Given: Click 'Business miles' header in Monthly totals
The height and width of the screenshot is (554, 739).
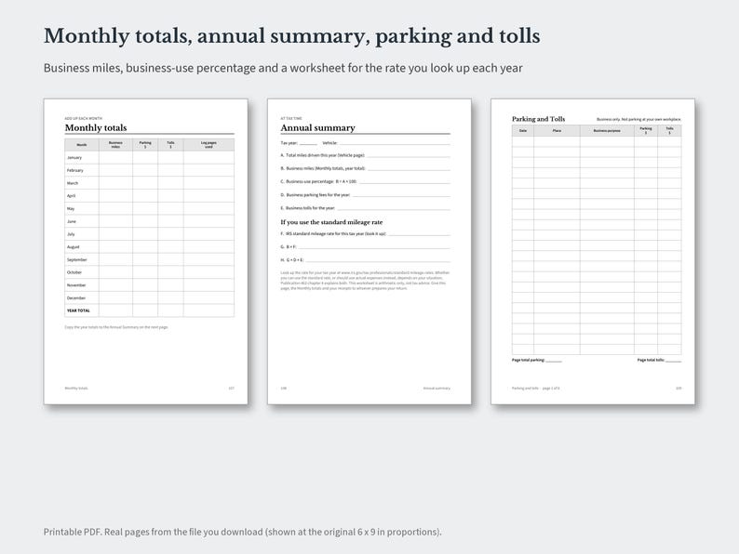Looking at the screenshot, I should point(115,144).
